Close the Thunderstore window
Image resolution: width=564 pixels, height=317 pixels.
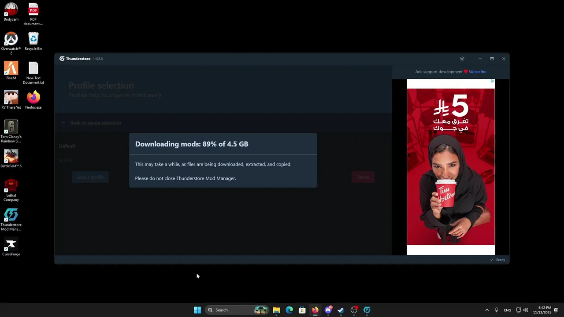point(504,59)
